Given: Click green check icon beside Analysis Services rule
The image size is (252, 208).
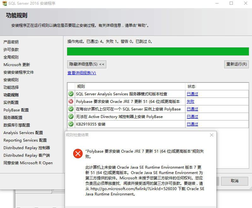Looking at the screenshot, I should (71, 94).
